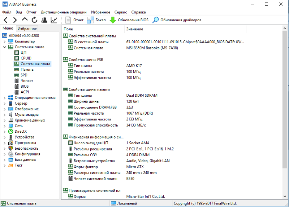
Task: Select the Соотношение DRAM:FSB row
Action: 100,107
